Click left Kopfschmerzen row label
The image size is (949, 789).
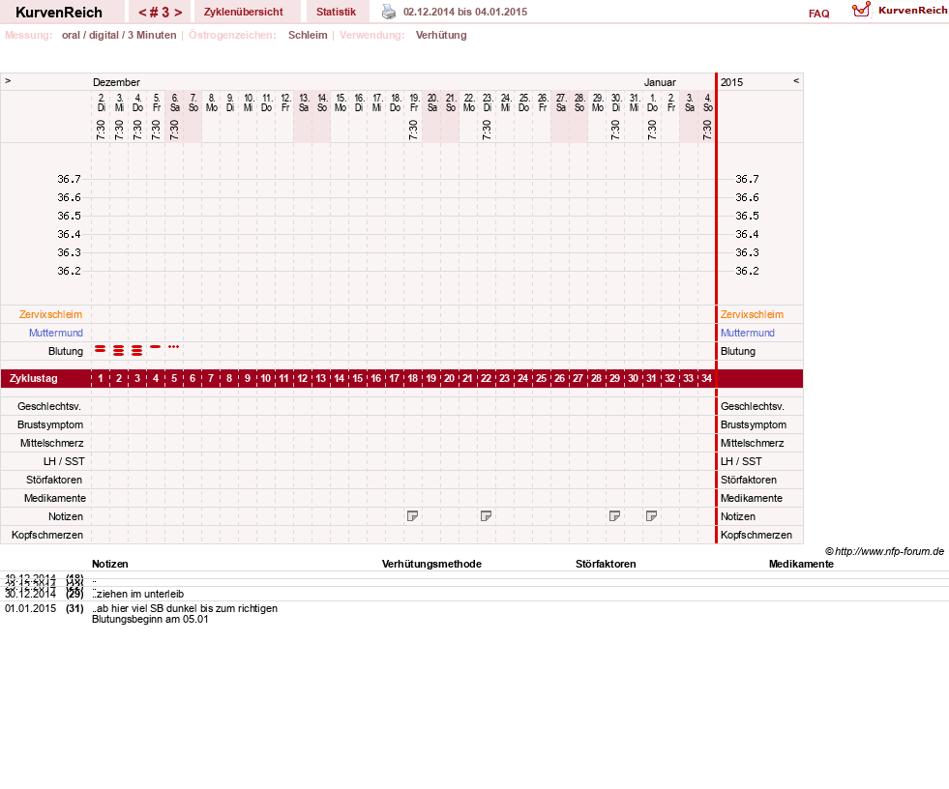tap(47, 535)
